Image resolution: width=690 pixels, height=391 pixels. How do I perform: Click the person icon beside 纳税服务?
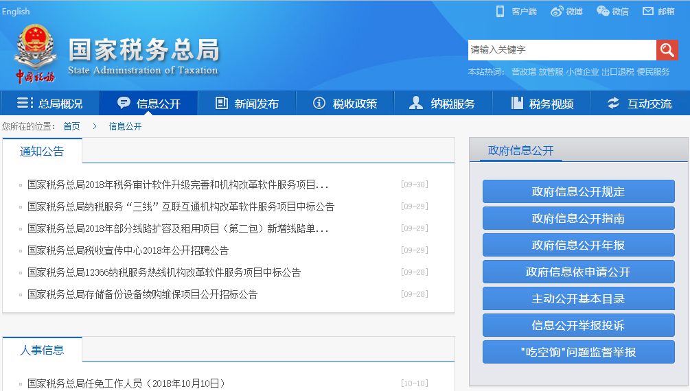pyautogui.click(x=416, y=103)
